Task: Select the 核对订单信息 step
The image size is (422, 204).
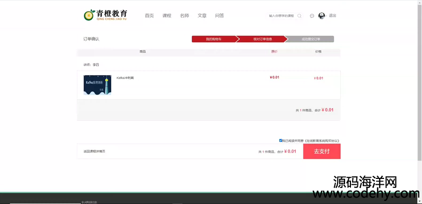Action: 262,39
